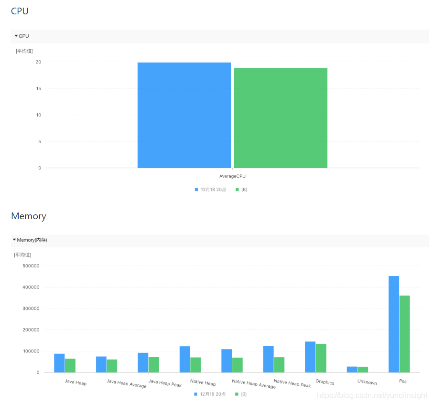Screen dimensions: 432x404
Task: Click the Pss axis label
Action: pyautogui.click(x=403, y=381)
